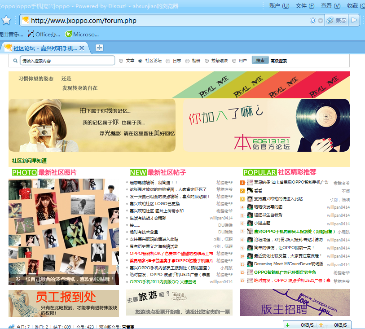This screenshot has width=365, height=329.
Task: Click the avatar beside 晒晒快发霉的图
Action: tap(250, 207)
